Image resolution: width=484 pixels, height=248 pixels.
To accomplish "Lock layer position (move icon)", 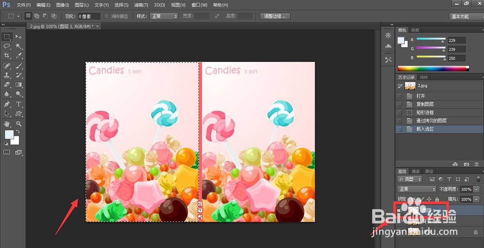I will (429, 199).
